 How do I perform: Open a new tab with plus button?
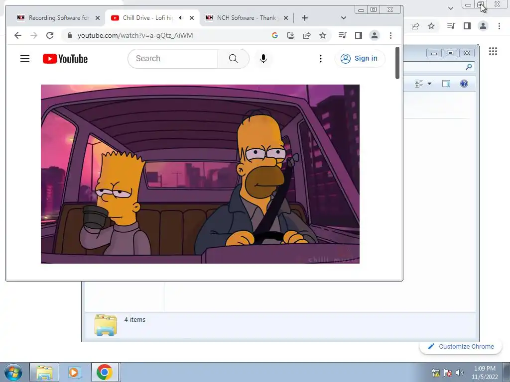coord(305,18)
